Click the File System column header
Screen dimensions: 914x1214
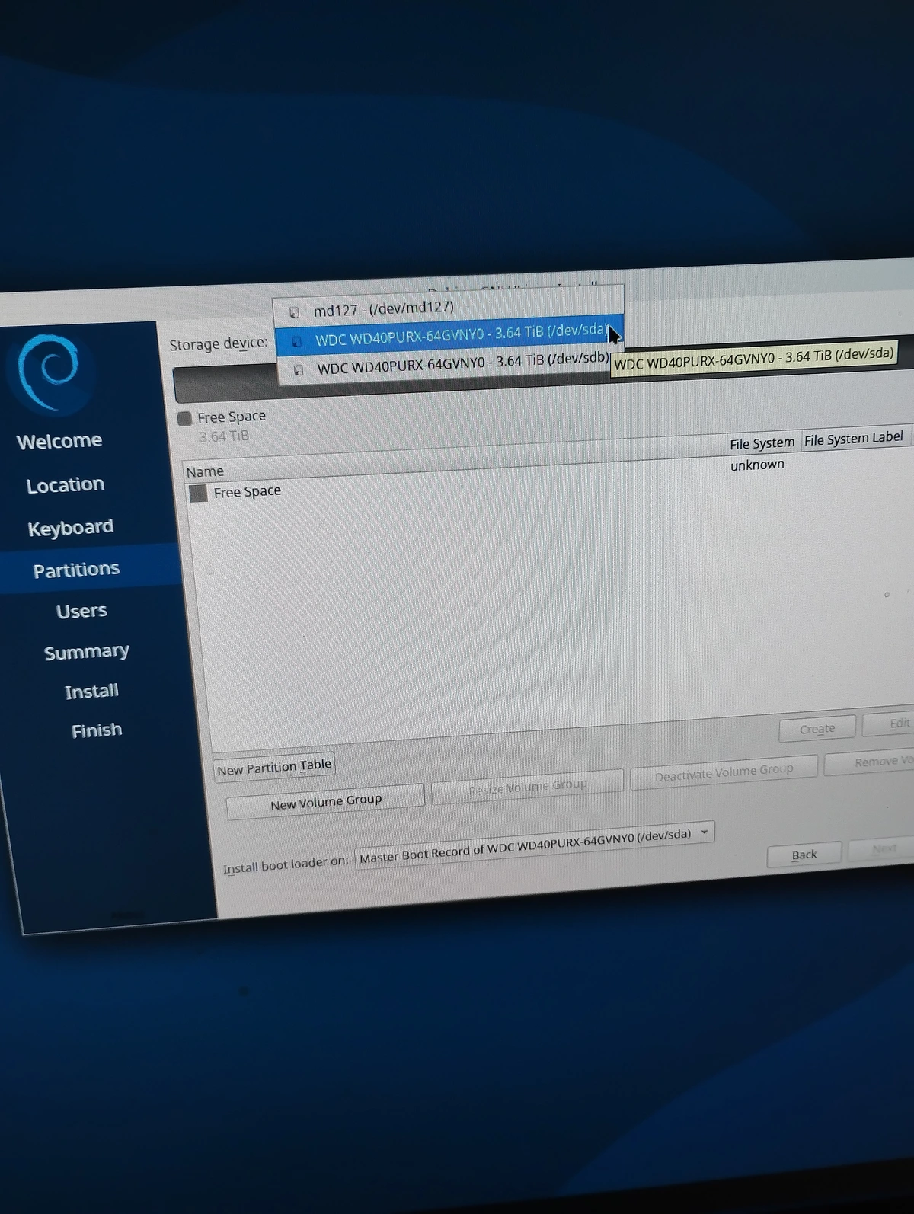761,443
